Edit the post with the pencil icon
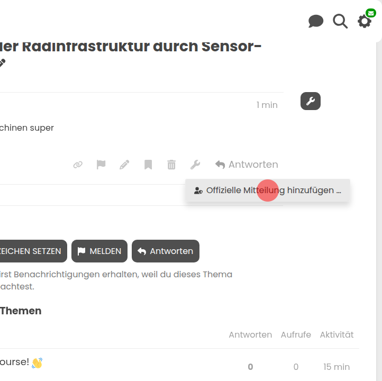The width and height of the screenshot is (382, 381). click(124, 165)
